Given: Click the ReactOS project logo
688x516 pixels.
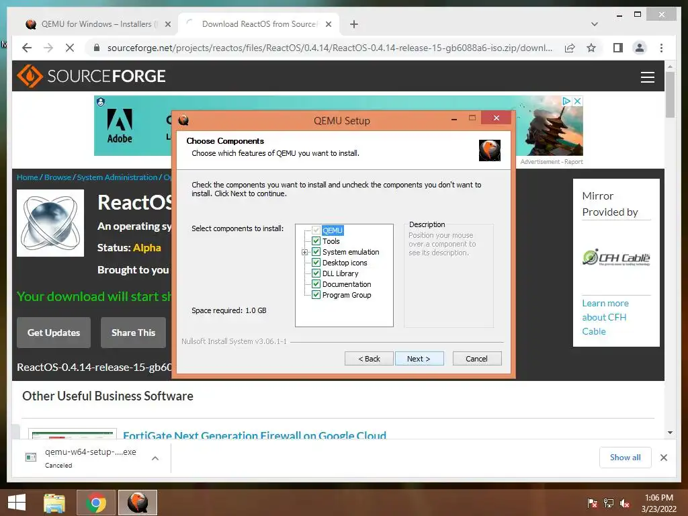Looking at the screenshot, I should tap(50, 223).
